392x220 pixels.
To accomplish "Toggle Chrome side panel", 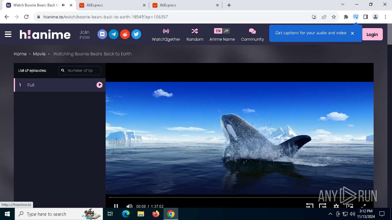I will (366, 17).
